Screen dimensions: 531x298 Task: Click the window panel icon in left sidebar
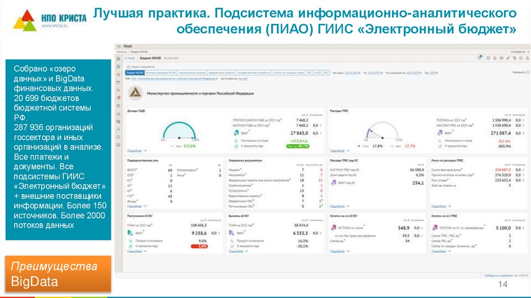pos(119,83)
